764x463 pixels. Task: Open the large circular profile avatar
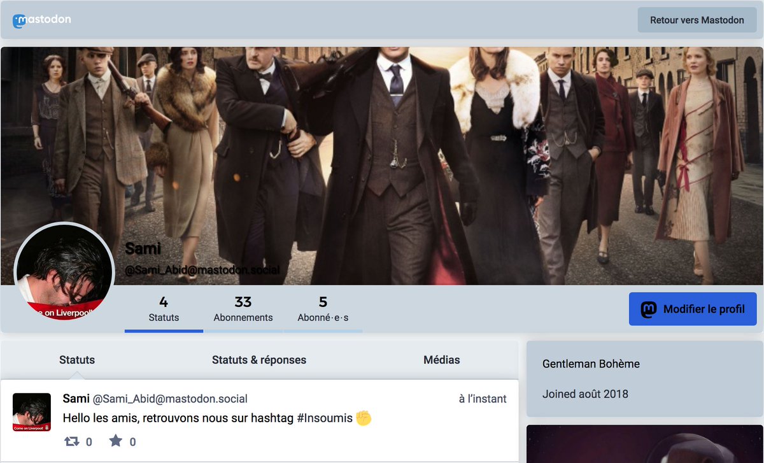pos(64,273)
